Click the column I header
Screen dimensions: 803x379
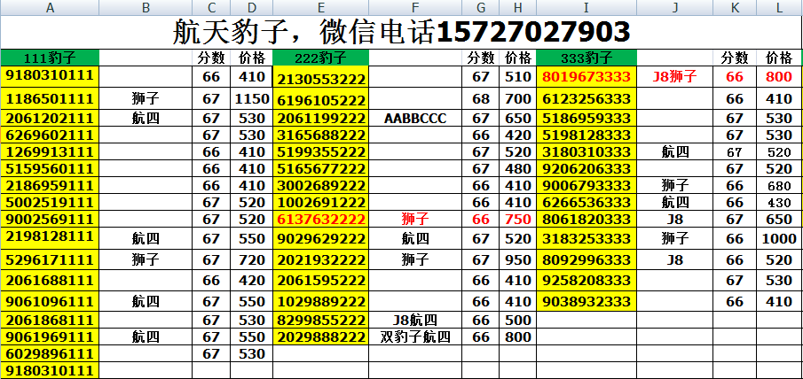pyautogui.click(x=586, y=7)
